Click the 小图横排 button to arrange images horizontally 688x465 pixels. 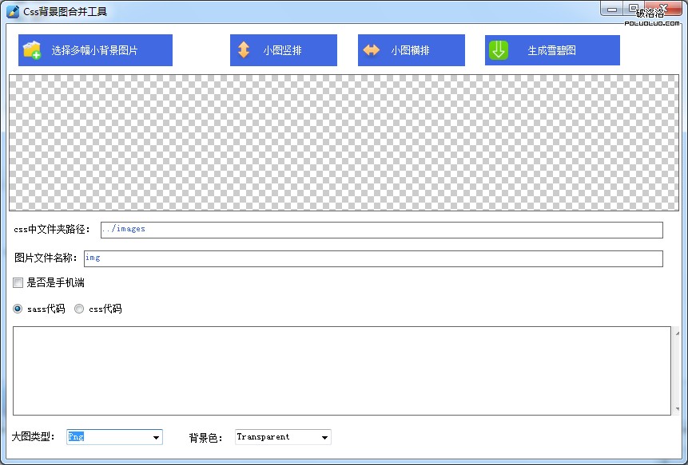click(412, 49)
